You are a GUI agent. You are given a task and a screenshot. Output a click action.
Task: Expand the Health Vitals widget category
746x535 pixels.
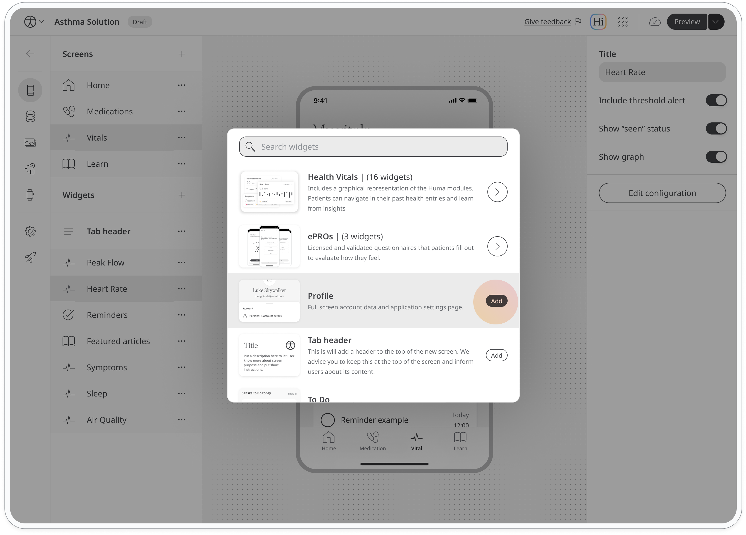click(497, 191)
